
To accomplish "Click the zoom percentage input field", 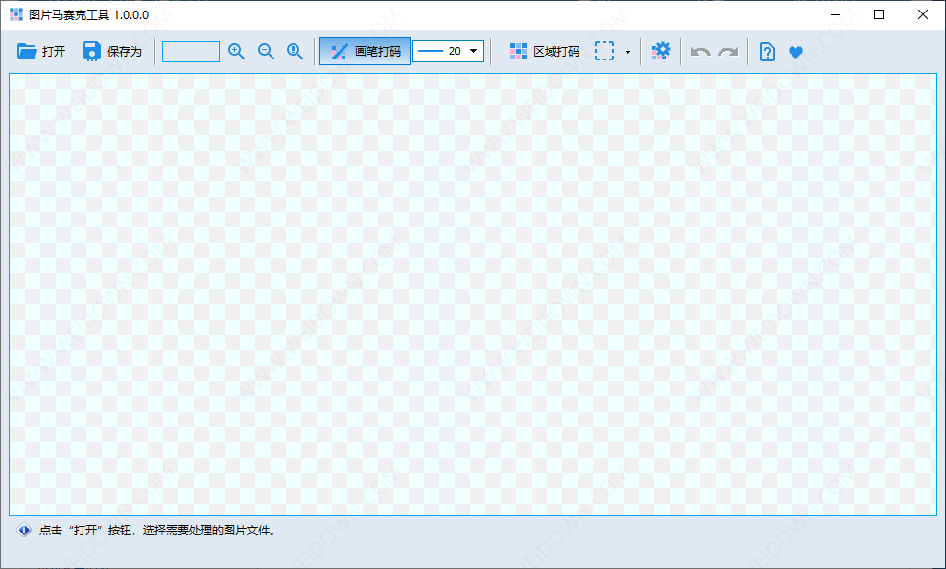I will (x=190, y=51).
